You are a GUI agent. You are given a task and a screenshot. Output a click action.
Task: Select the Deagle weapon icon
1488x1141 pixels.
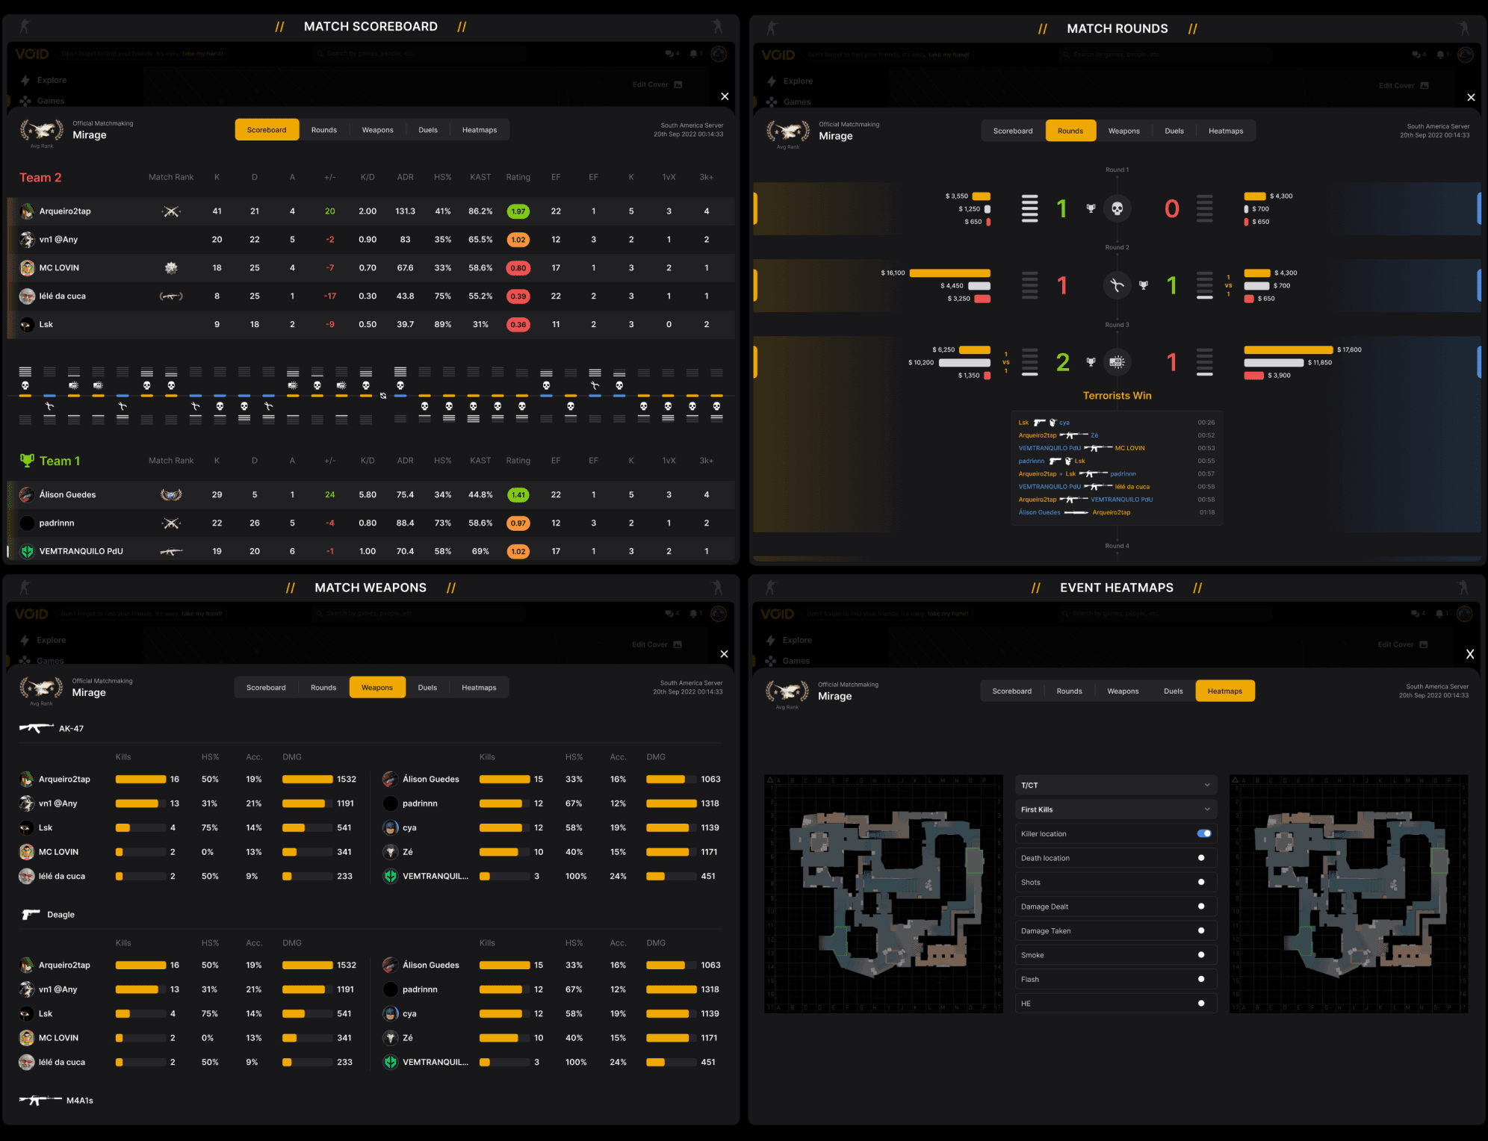tap(31, 914)
